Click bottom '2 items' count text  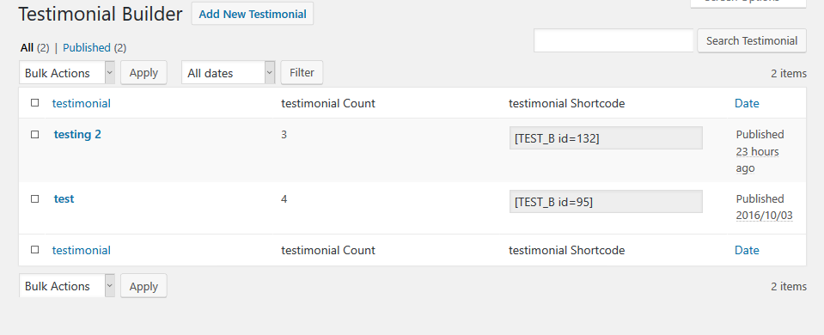tap(788, 287)
